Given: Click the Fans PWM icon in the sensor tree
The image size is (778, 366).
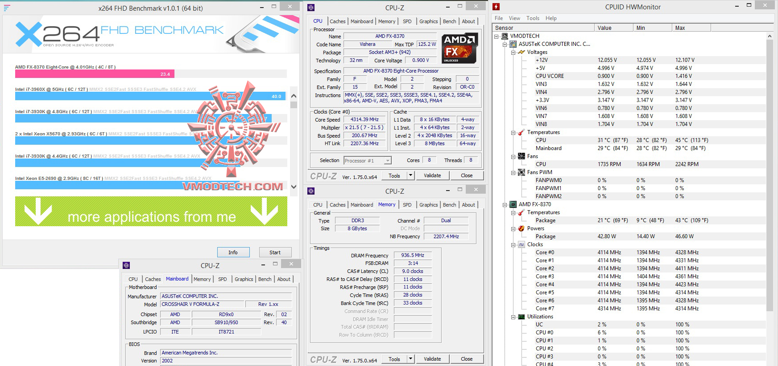Looking at the screenshot, I should pos(521,172).
